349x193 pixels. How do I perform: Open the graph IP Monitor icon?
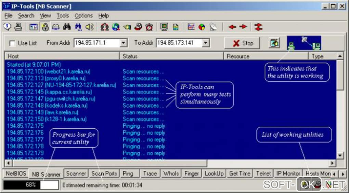tap(191, 27)
